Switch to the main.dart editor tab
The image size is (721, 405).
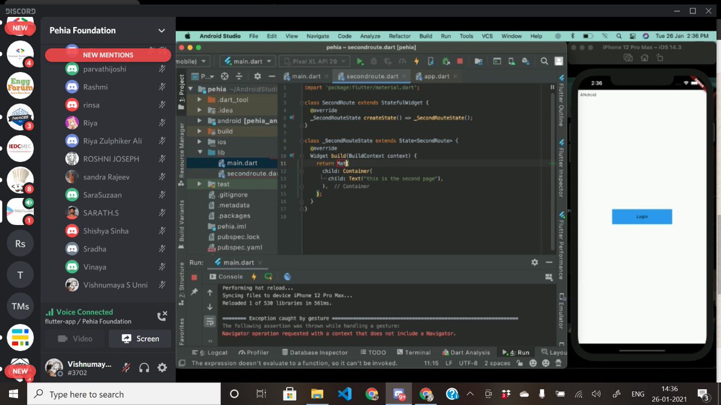(x=305, y=76)
